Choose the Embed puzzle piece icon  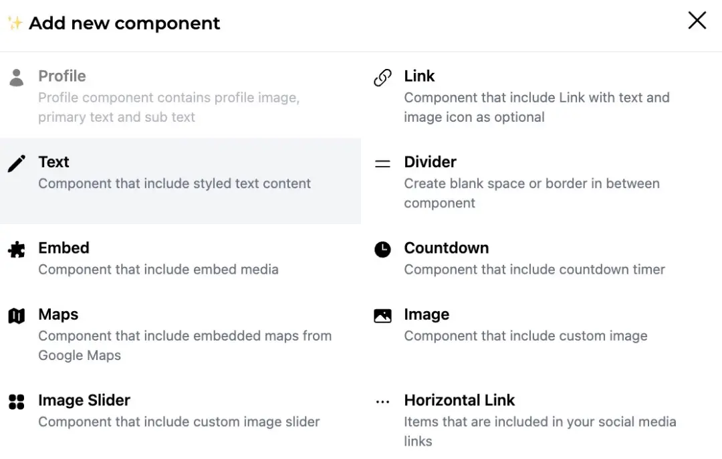(17, 250)
